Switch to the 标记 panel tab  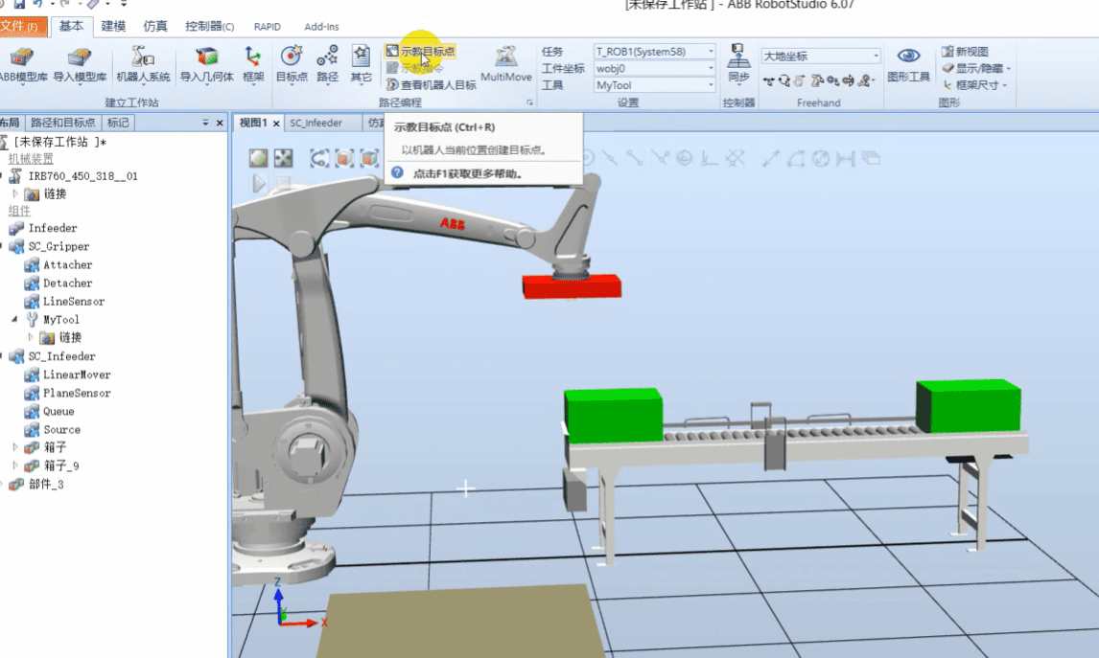click(x=118, y=123)
